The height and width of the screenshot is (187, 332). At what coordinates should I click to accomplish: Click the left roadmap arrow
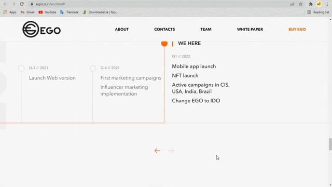157,151
